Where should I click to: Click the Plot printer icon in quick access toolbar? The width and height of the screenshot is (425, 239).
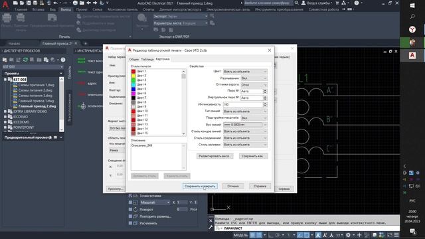pyautogui.click(x=75, y=3)
